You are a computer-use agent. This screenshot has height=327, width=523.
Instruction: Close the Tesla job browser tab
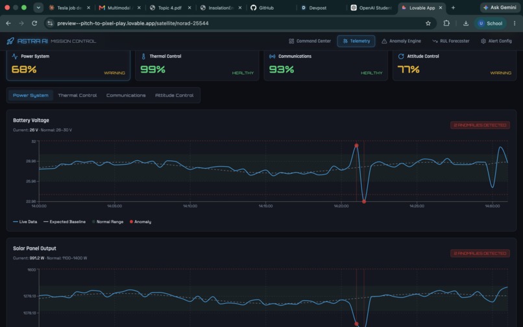tap(88, 8)
